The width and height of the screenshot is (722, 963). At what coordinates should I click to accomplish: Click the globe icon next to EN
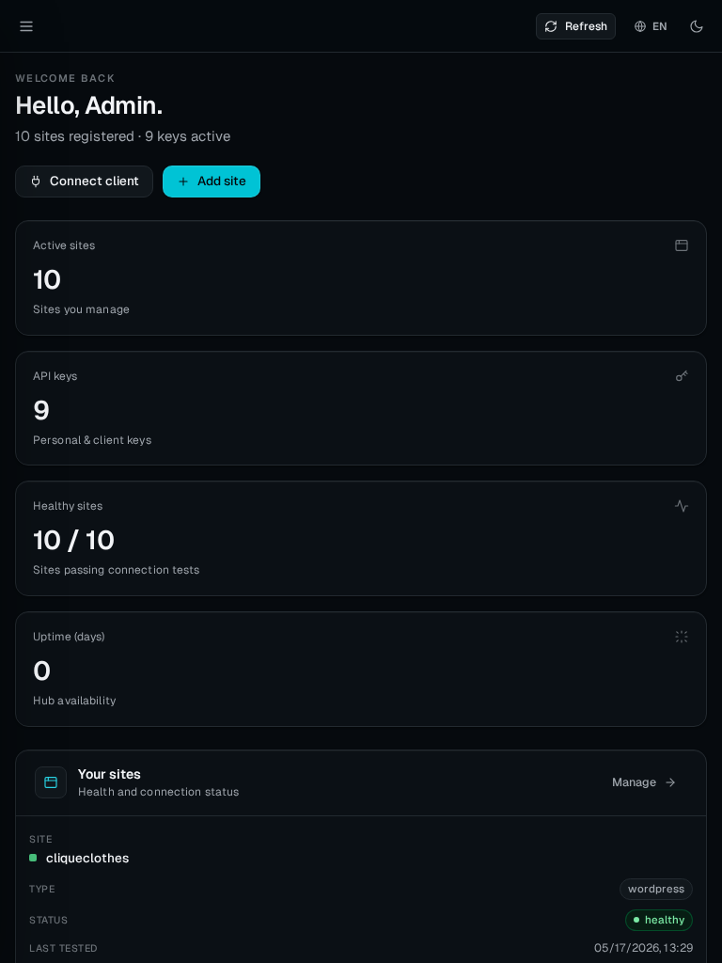[639, 26]
